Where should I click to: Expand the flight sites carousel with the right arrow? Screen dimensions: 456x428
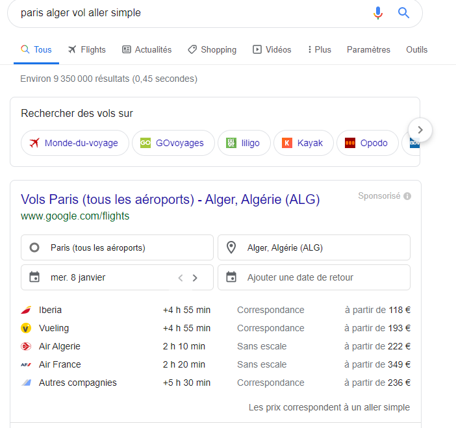pos(420,130)
